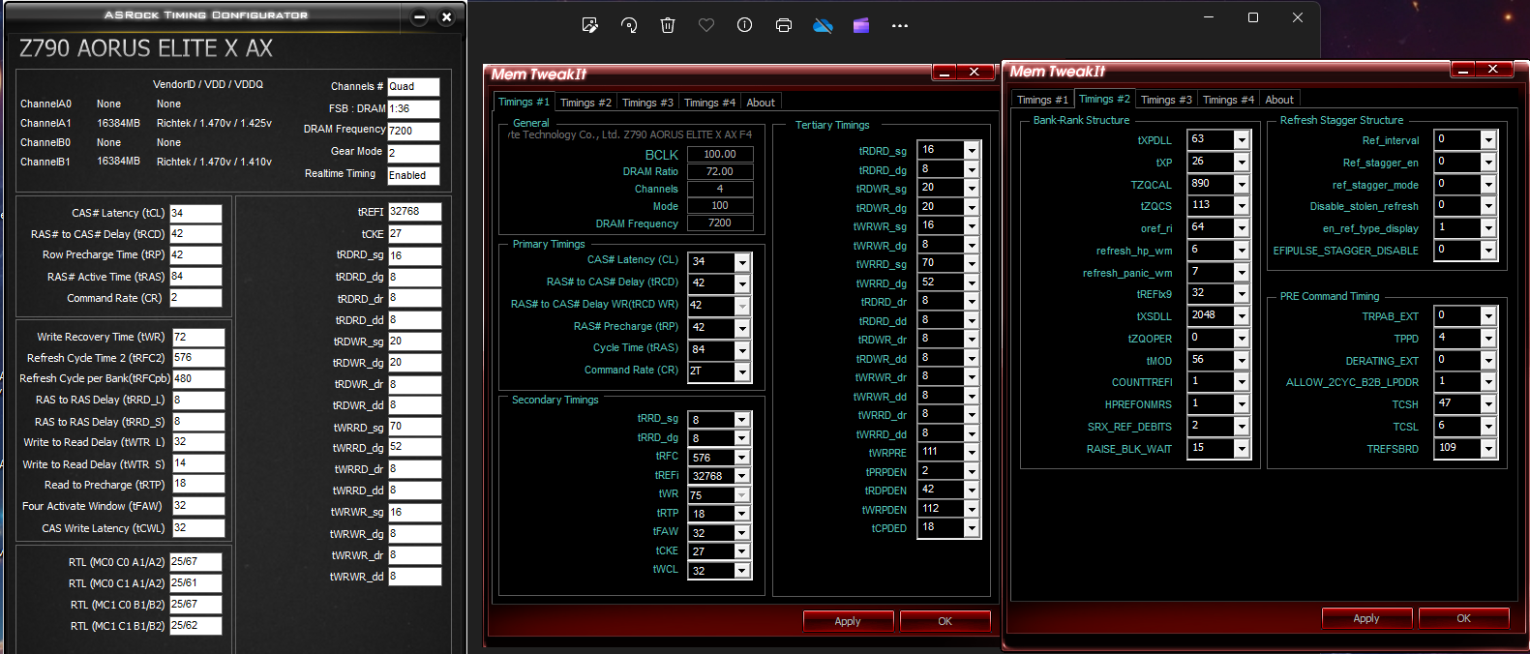The image size is (1530, 654).
Task: Expand the tCPDED dropdown in Tertiary Timings
Action: point(972,527)
